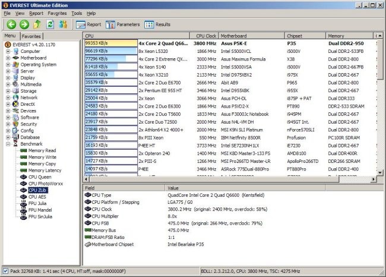
Task: Open the Favorites menu
Action: tap(57, 13)
